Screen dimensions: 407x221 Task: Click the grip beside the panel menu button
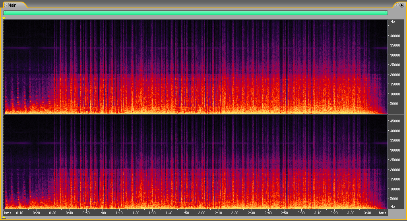tap(396, 5)
